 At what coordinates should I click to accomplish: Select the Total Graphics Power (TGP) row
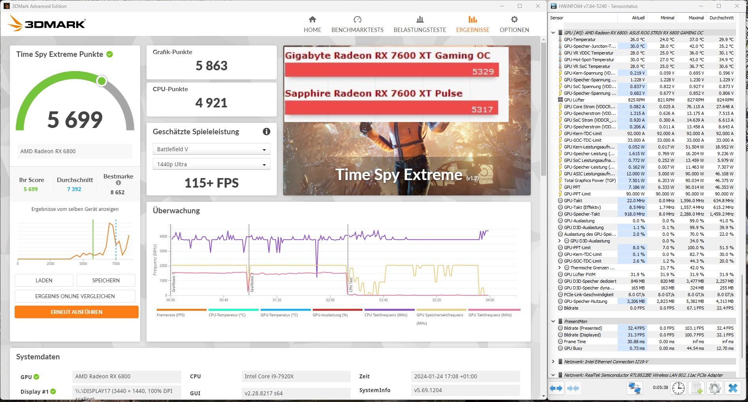coord(646,180)
